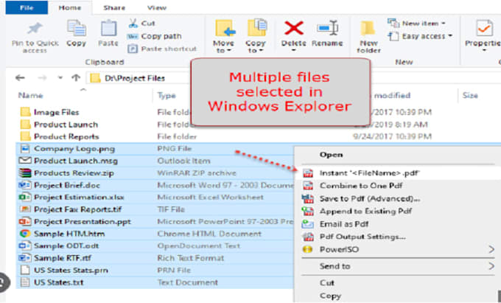
Task: Click the Rename icon
Action: point(327,29)
